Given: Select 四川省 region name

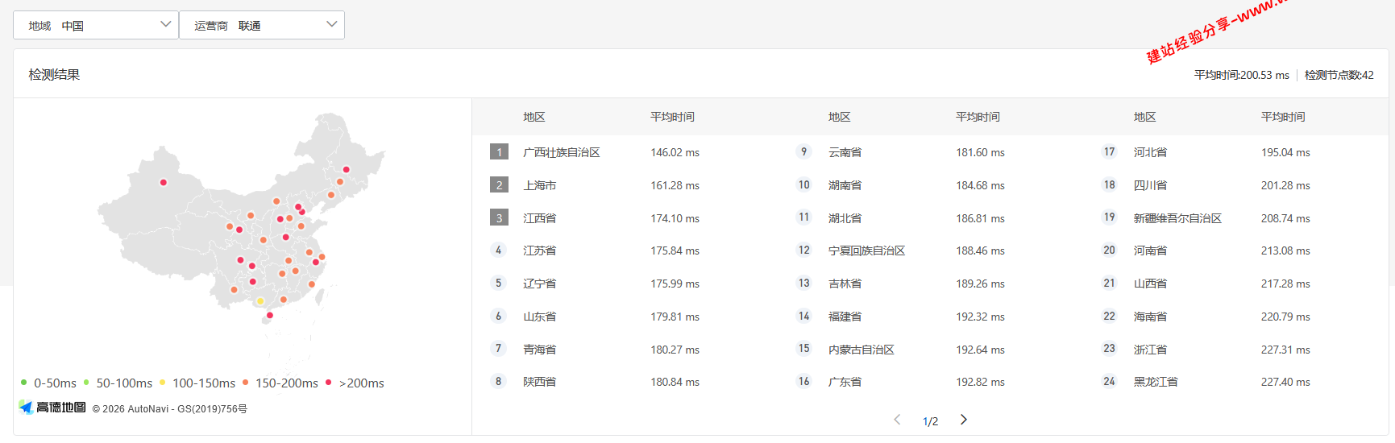Looking at the screenshot, I should point(1150,185).
